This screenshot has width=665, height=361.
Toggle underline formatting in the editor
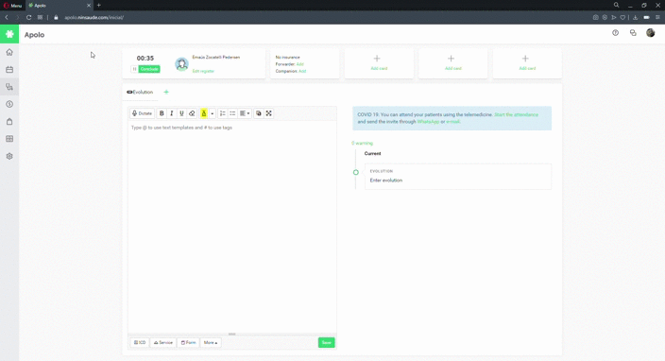(x=181, y=113)
